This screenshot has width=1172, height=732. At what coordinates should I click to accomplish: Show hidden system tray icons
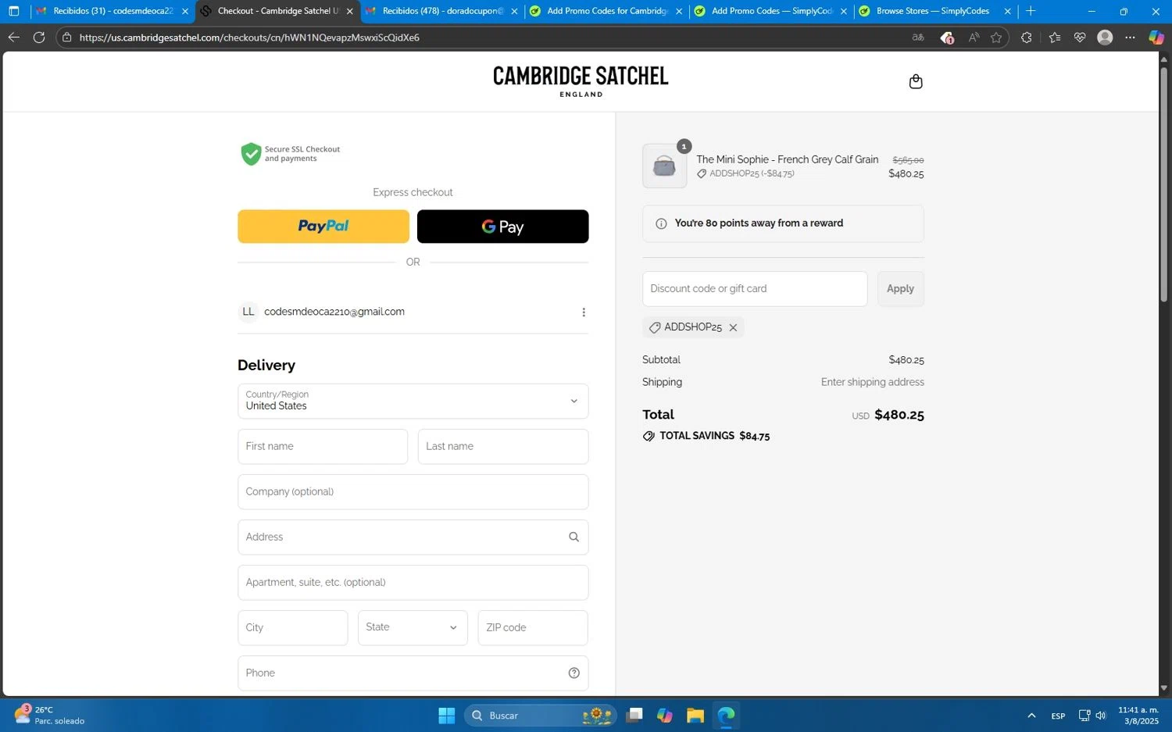[x=1031, y=716]
